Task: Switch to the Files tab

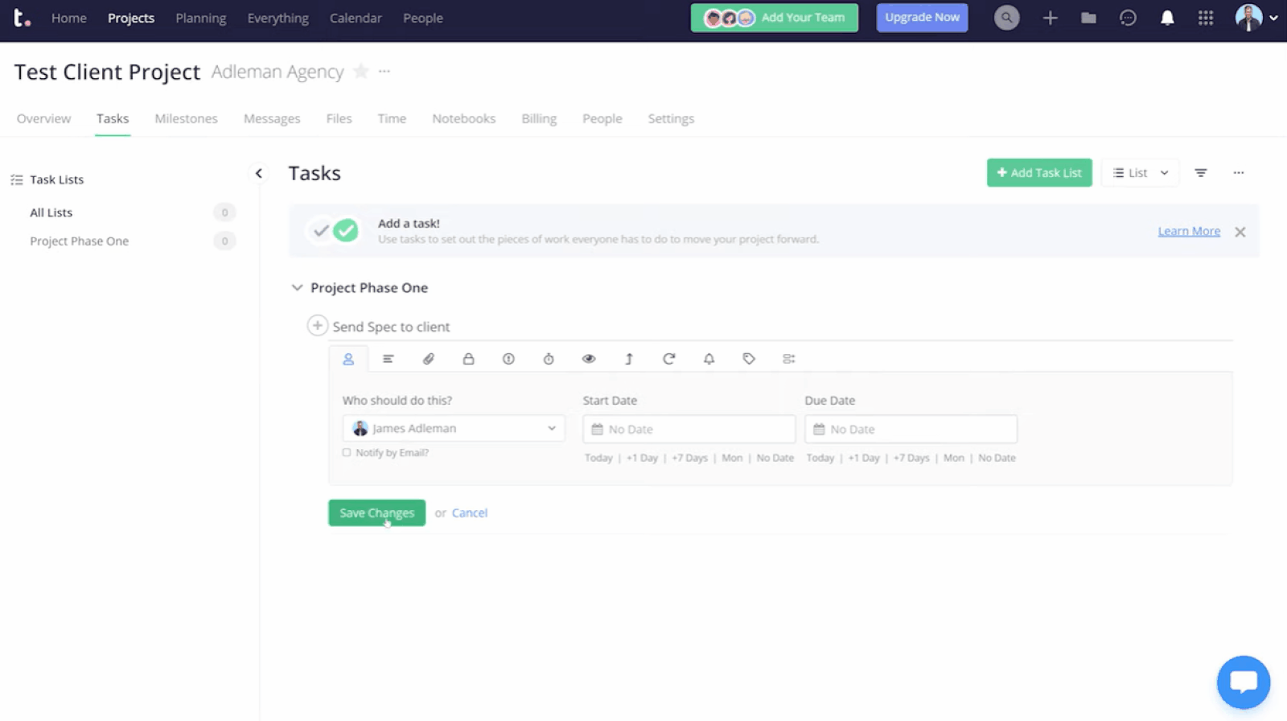Action: pos(339,118)
